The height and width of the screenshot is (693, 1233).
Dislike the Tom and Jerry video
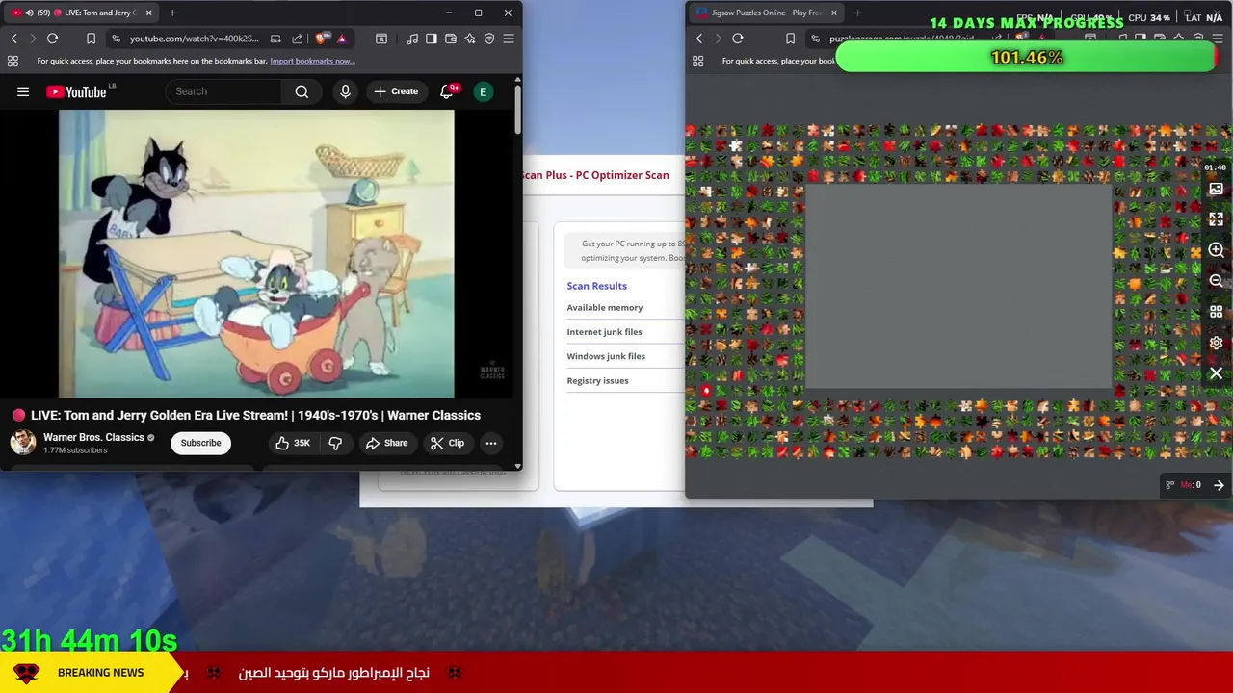(x=335, y=443)
